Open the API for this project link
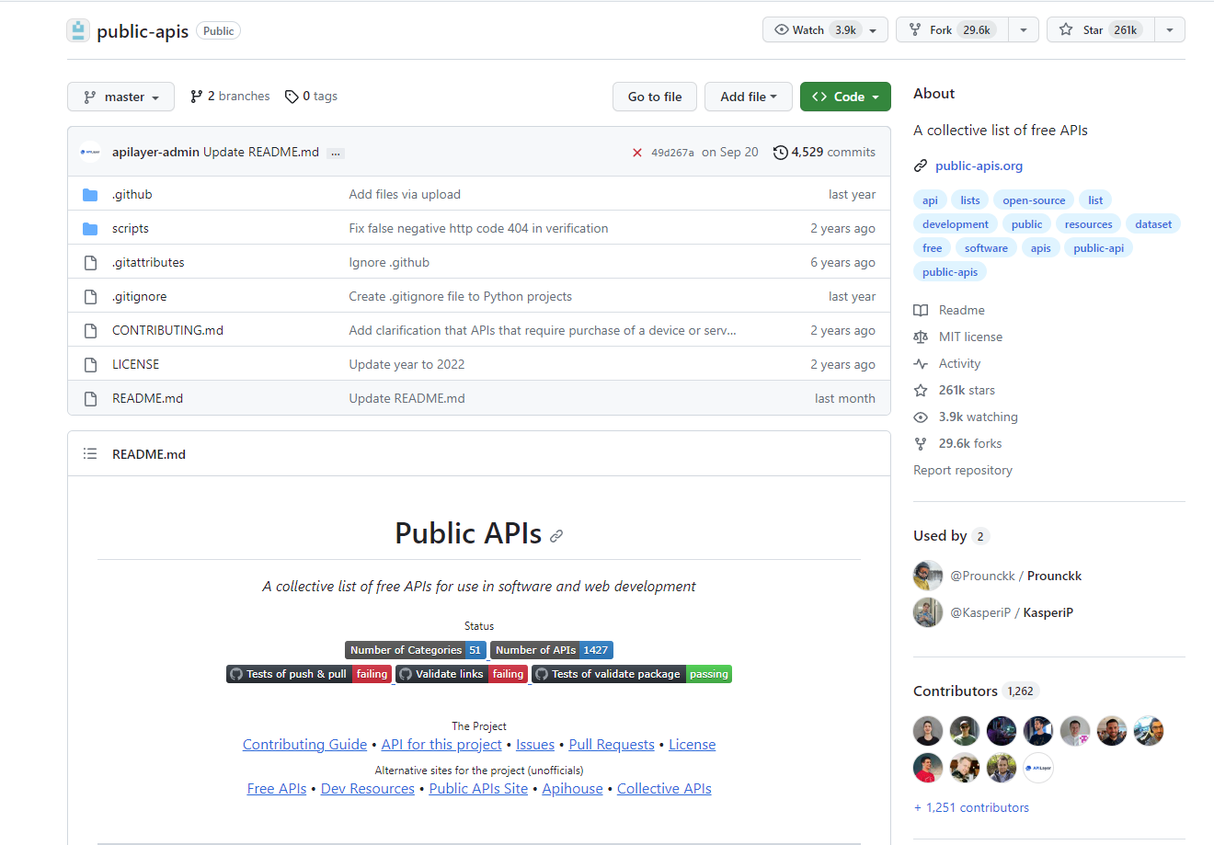The width and height of the screenshot is (1214, 845). 441,745
